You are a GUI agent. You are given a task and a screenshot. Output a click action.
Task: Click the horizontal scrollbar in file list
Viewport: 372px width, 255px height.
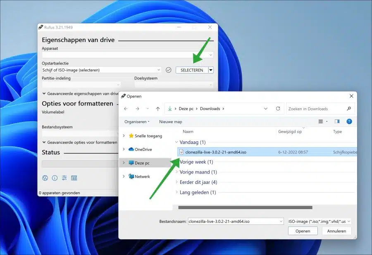[x=245, y=207]
